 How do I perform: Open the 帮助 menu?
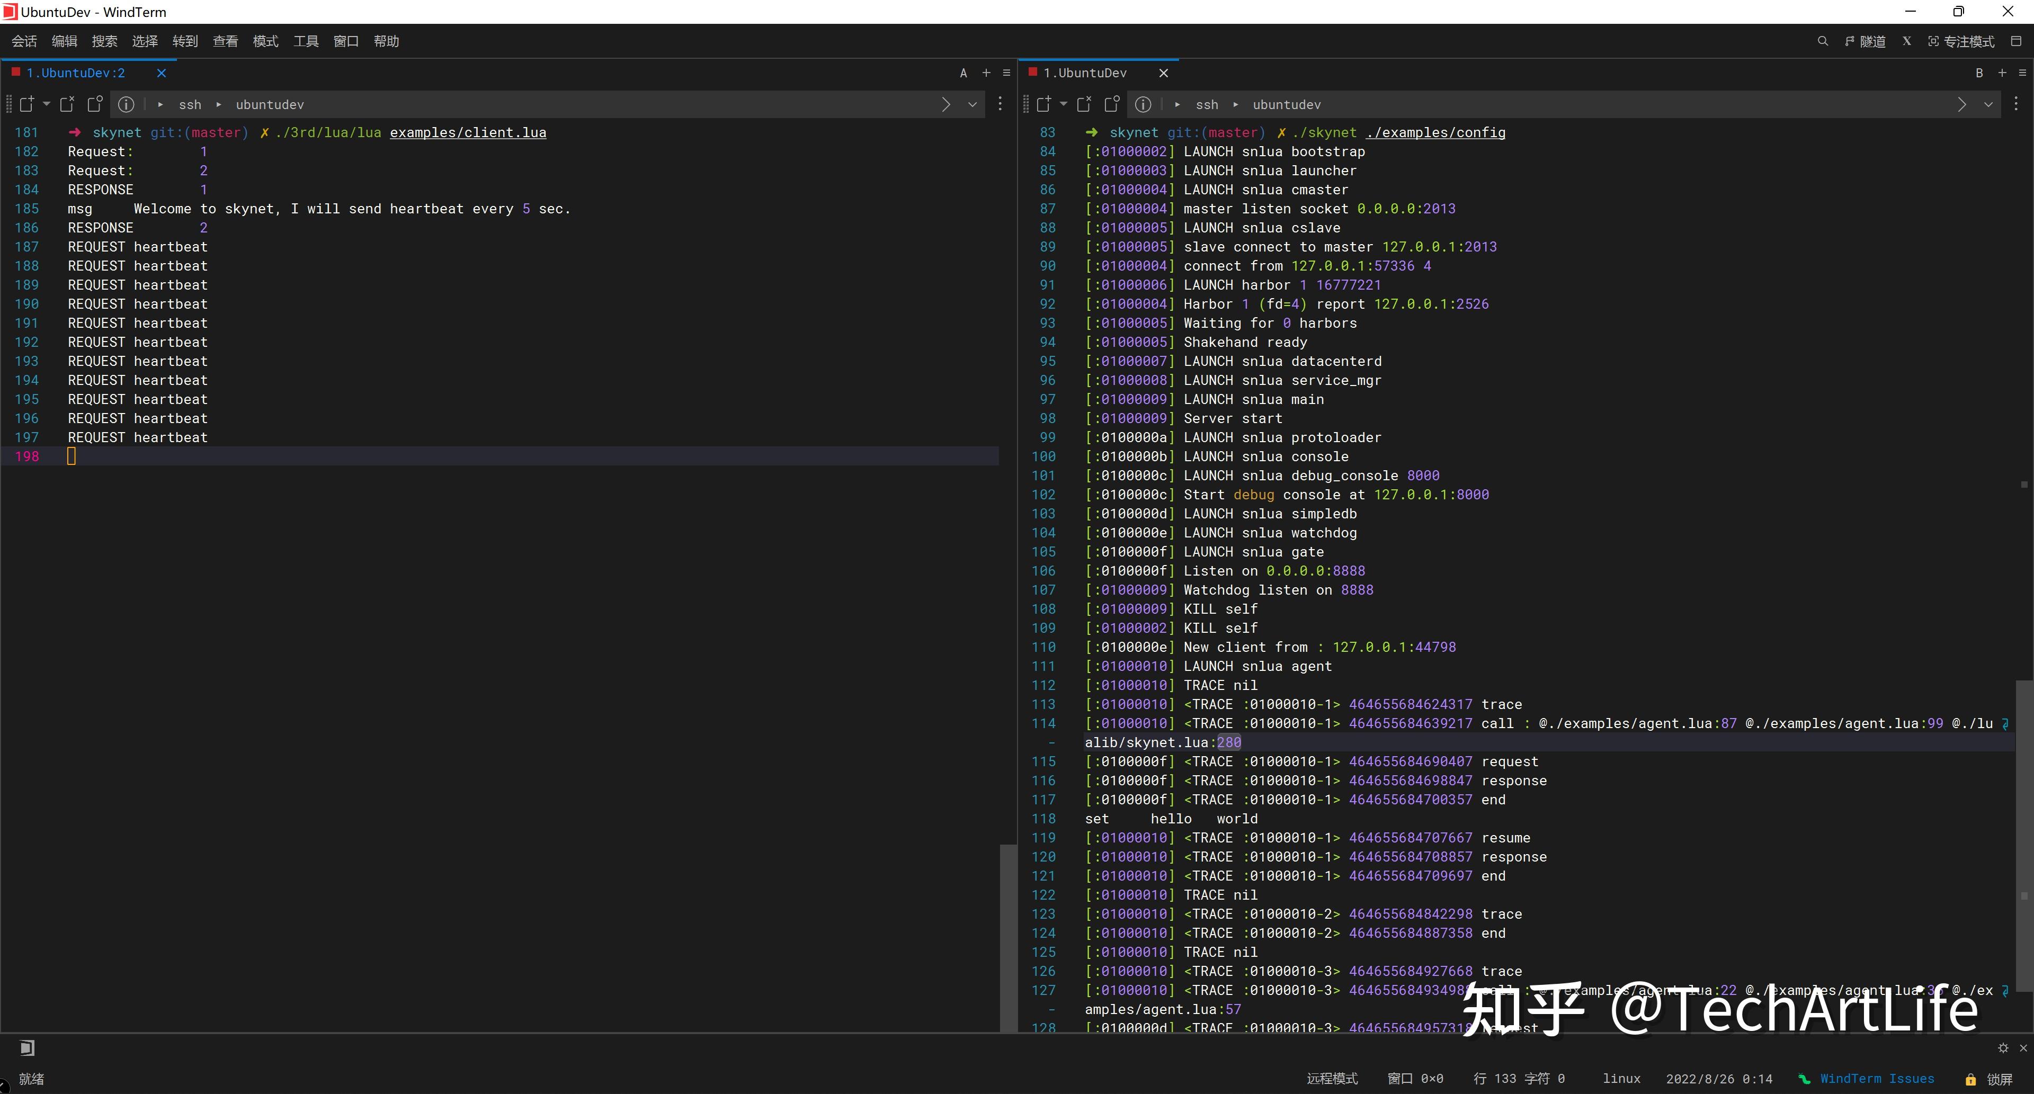387,41
